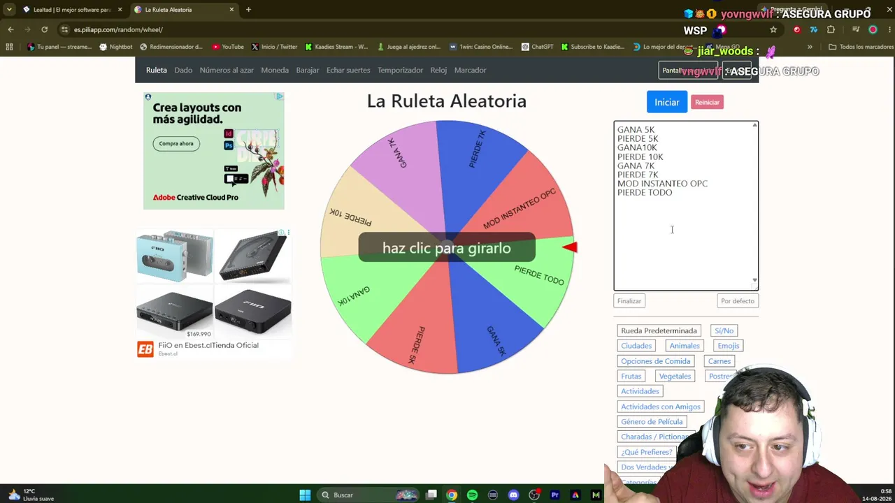This screenshot has height=503, width=895.
Task: Open the Temporizador page
Action: click(x=400, y=70)
